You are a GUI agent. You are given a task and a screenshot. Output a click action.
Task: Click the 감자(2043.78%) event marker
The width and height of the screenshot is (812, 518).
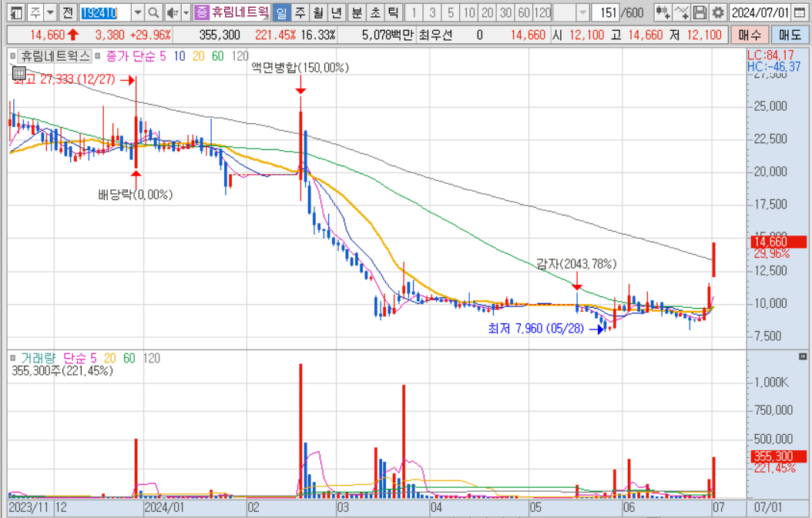click(x=576, y=265)
